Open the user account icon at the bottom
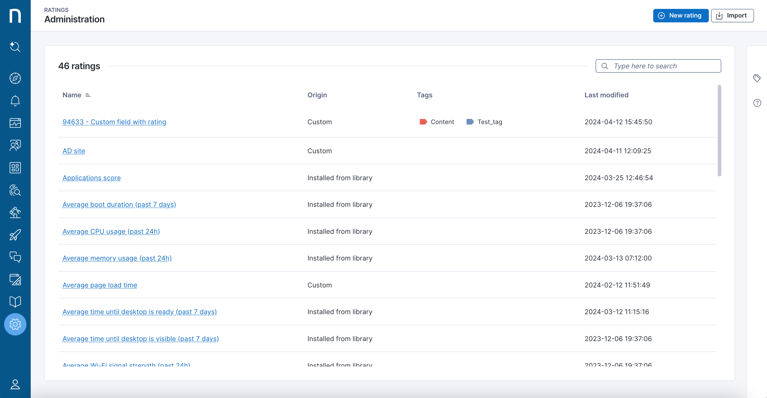Image resolution: width=767 pixels, height=398 pixels. click(x=15, y=384)
